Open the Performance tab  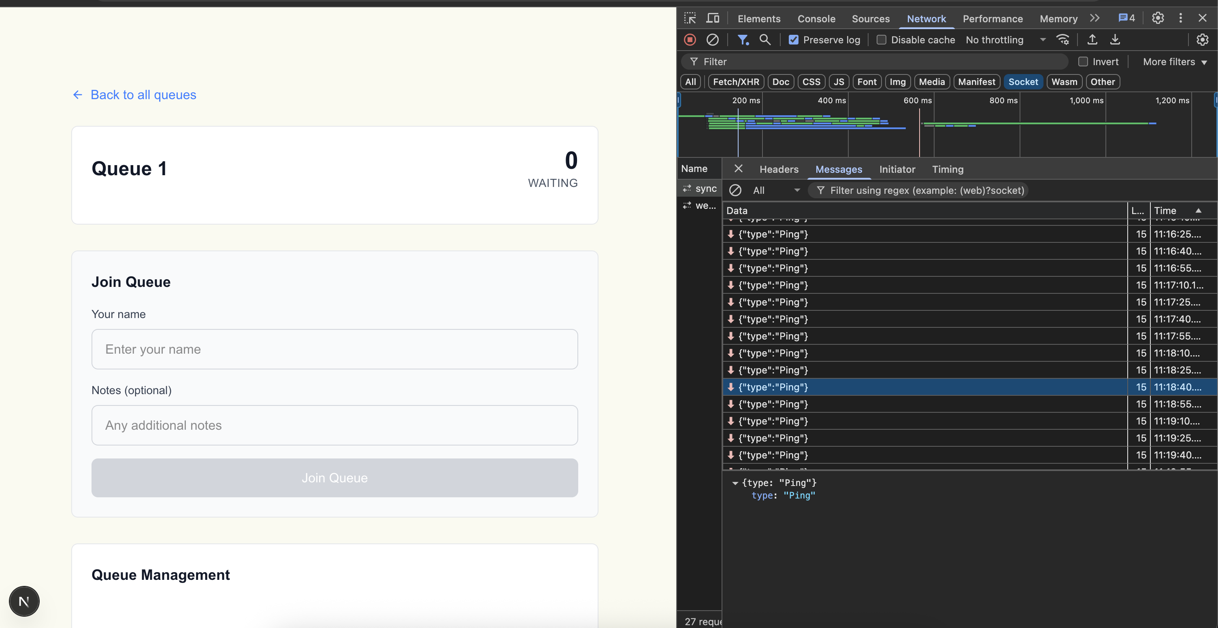992,19
